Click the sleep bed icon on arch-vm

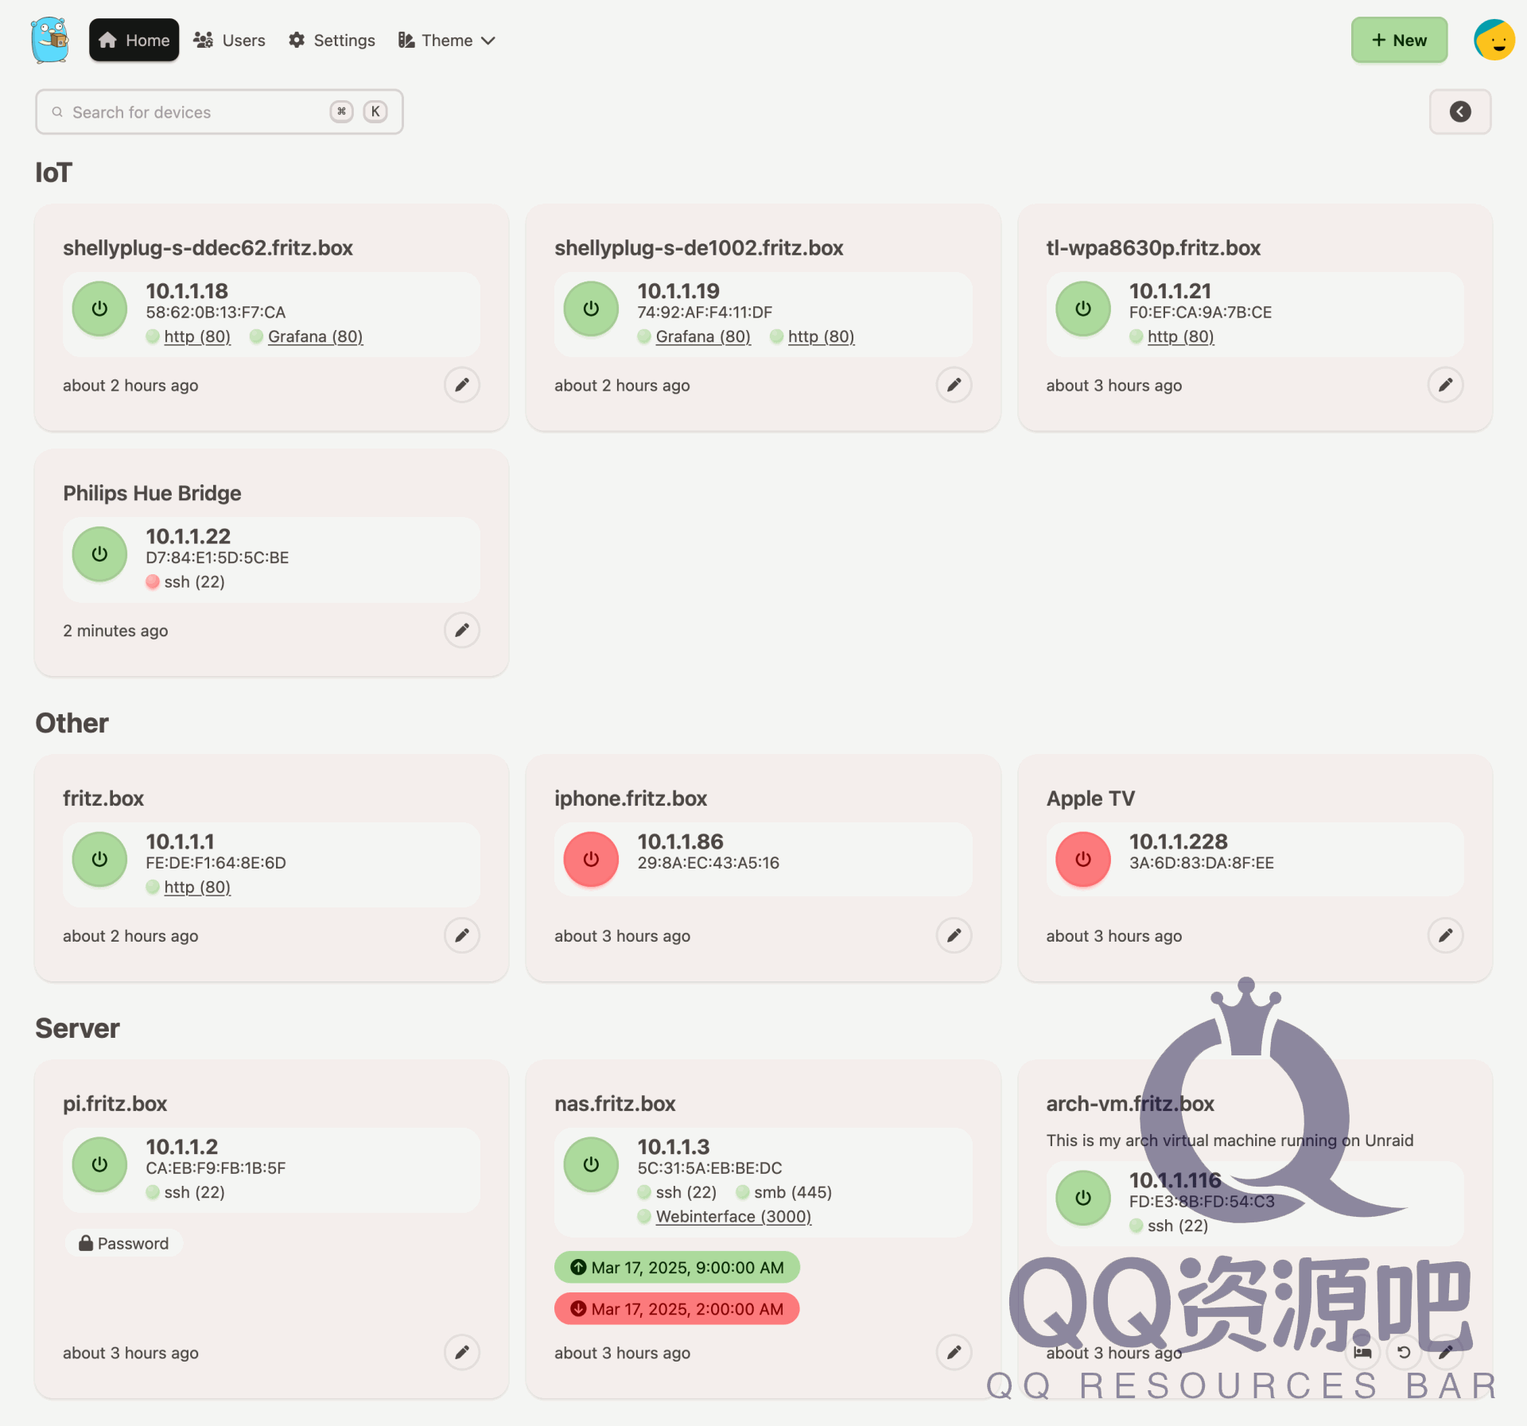1362,1352
